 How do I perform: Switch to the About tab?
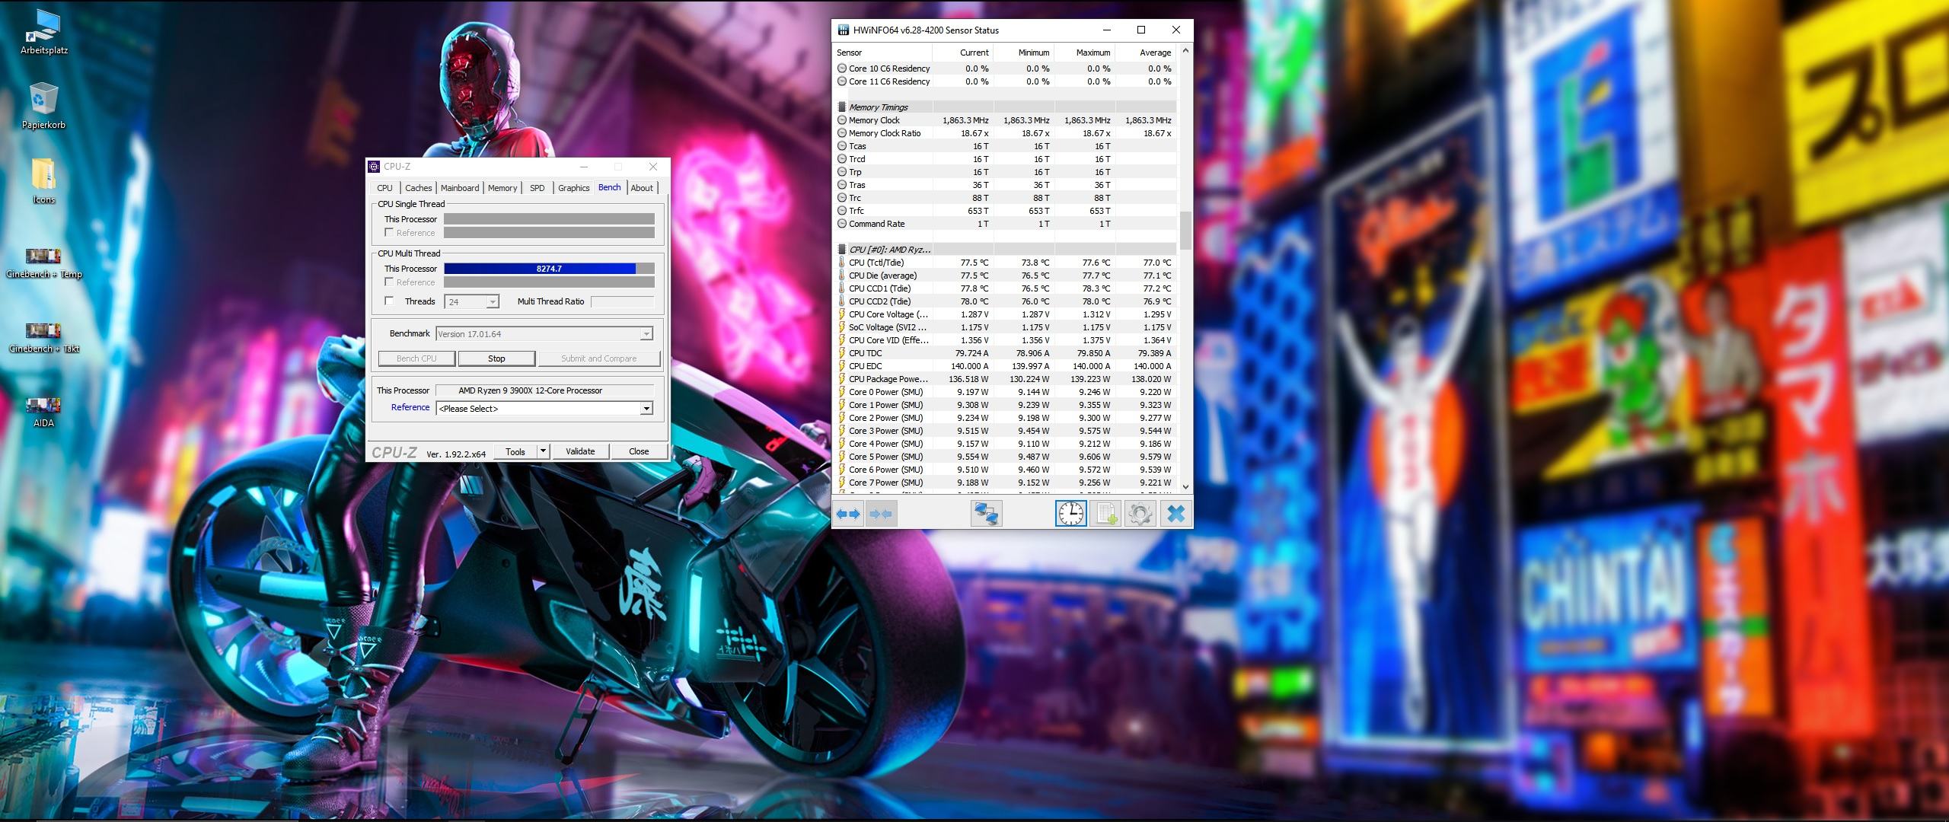coord(642,188)
